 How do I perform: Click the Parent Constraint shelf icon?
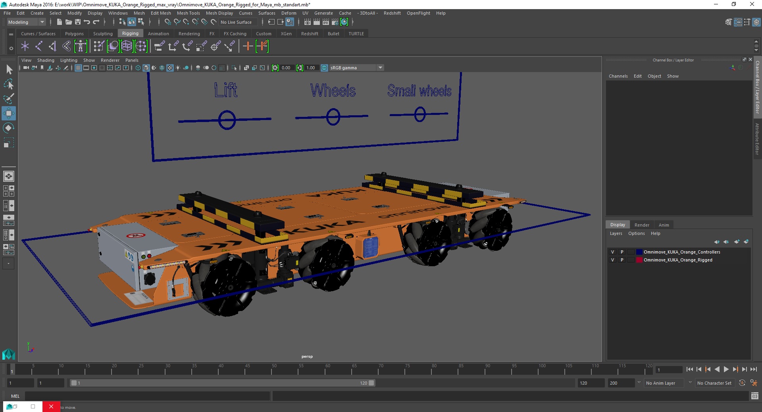[x=159, y=46]
